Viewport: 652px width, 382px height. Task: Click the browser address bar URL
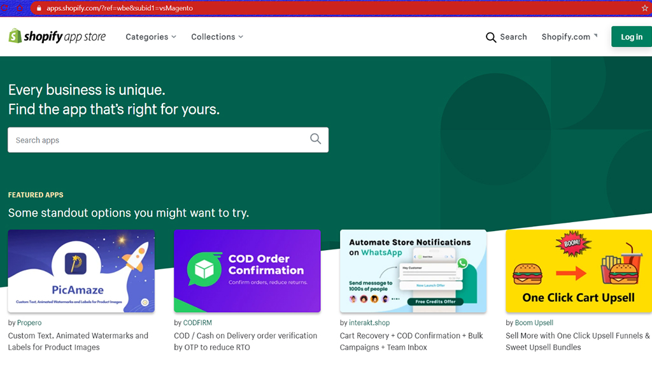click(x=120, y=8)
